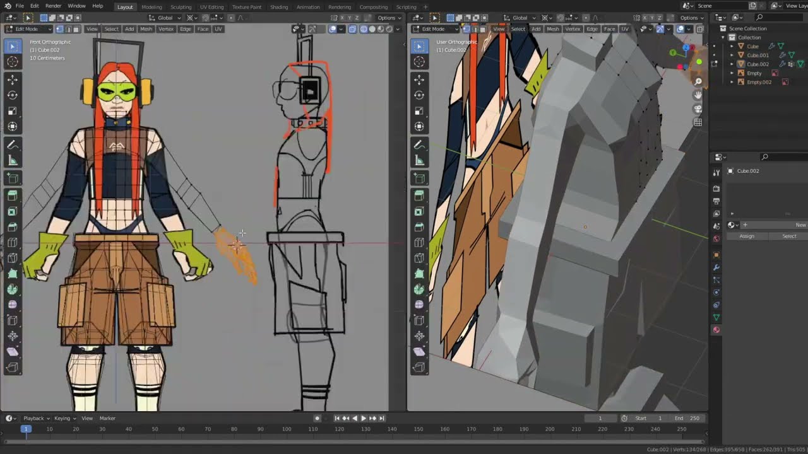808x454 pixels.
Task: Open the Edit Mode dropdown in right viewport
Action: 436,29
